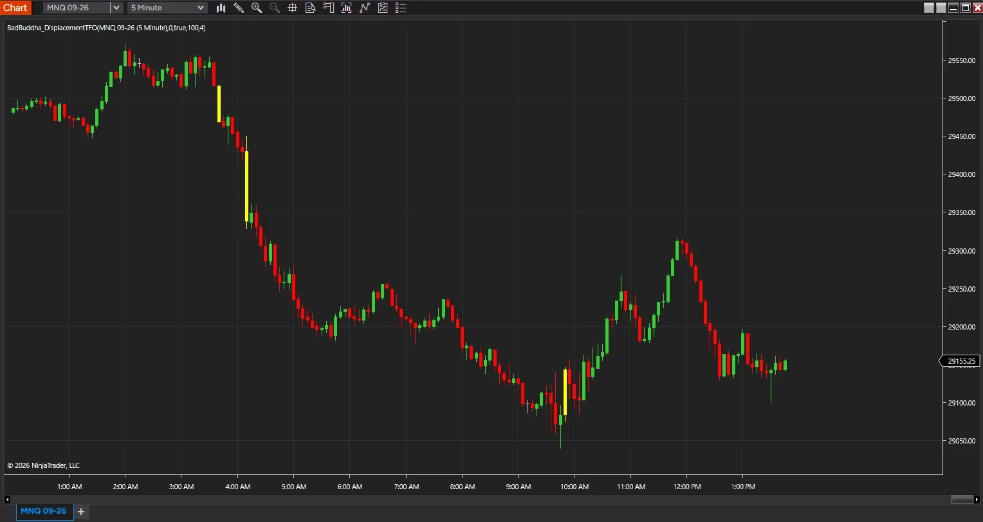Click the zoom in magnifier
Viewport: 983px width, 522px height.
[x=257, y=8]
